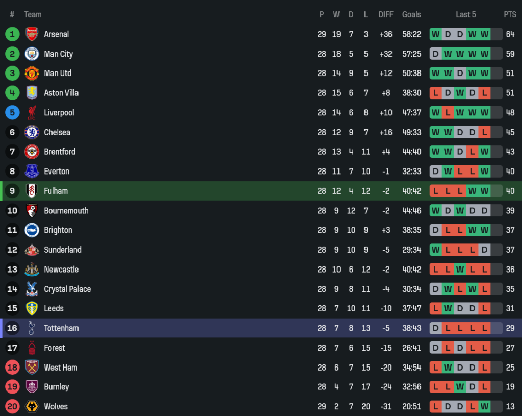Click the Wolves club logo

32,406
